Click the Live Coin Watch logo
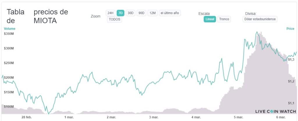 pos(275,111)
